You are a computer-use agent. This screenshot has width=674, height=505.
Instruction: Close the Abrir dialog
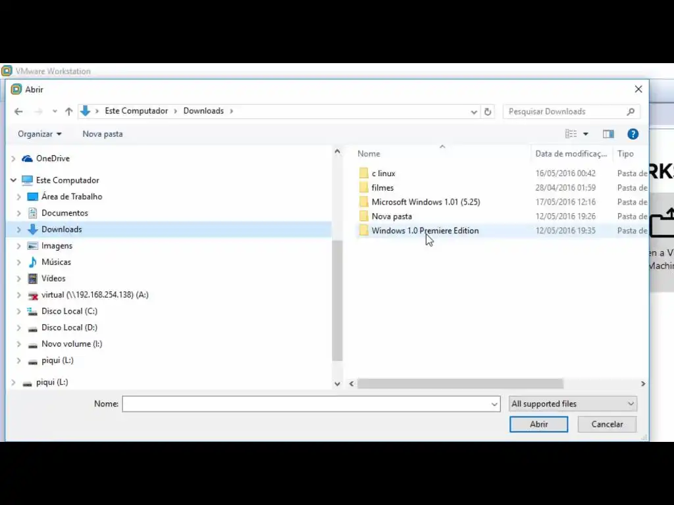[638, 89]
